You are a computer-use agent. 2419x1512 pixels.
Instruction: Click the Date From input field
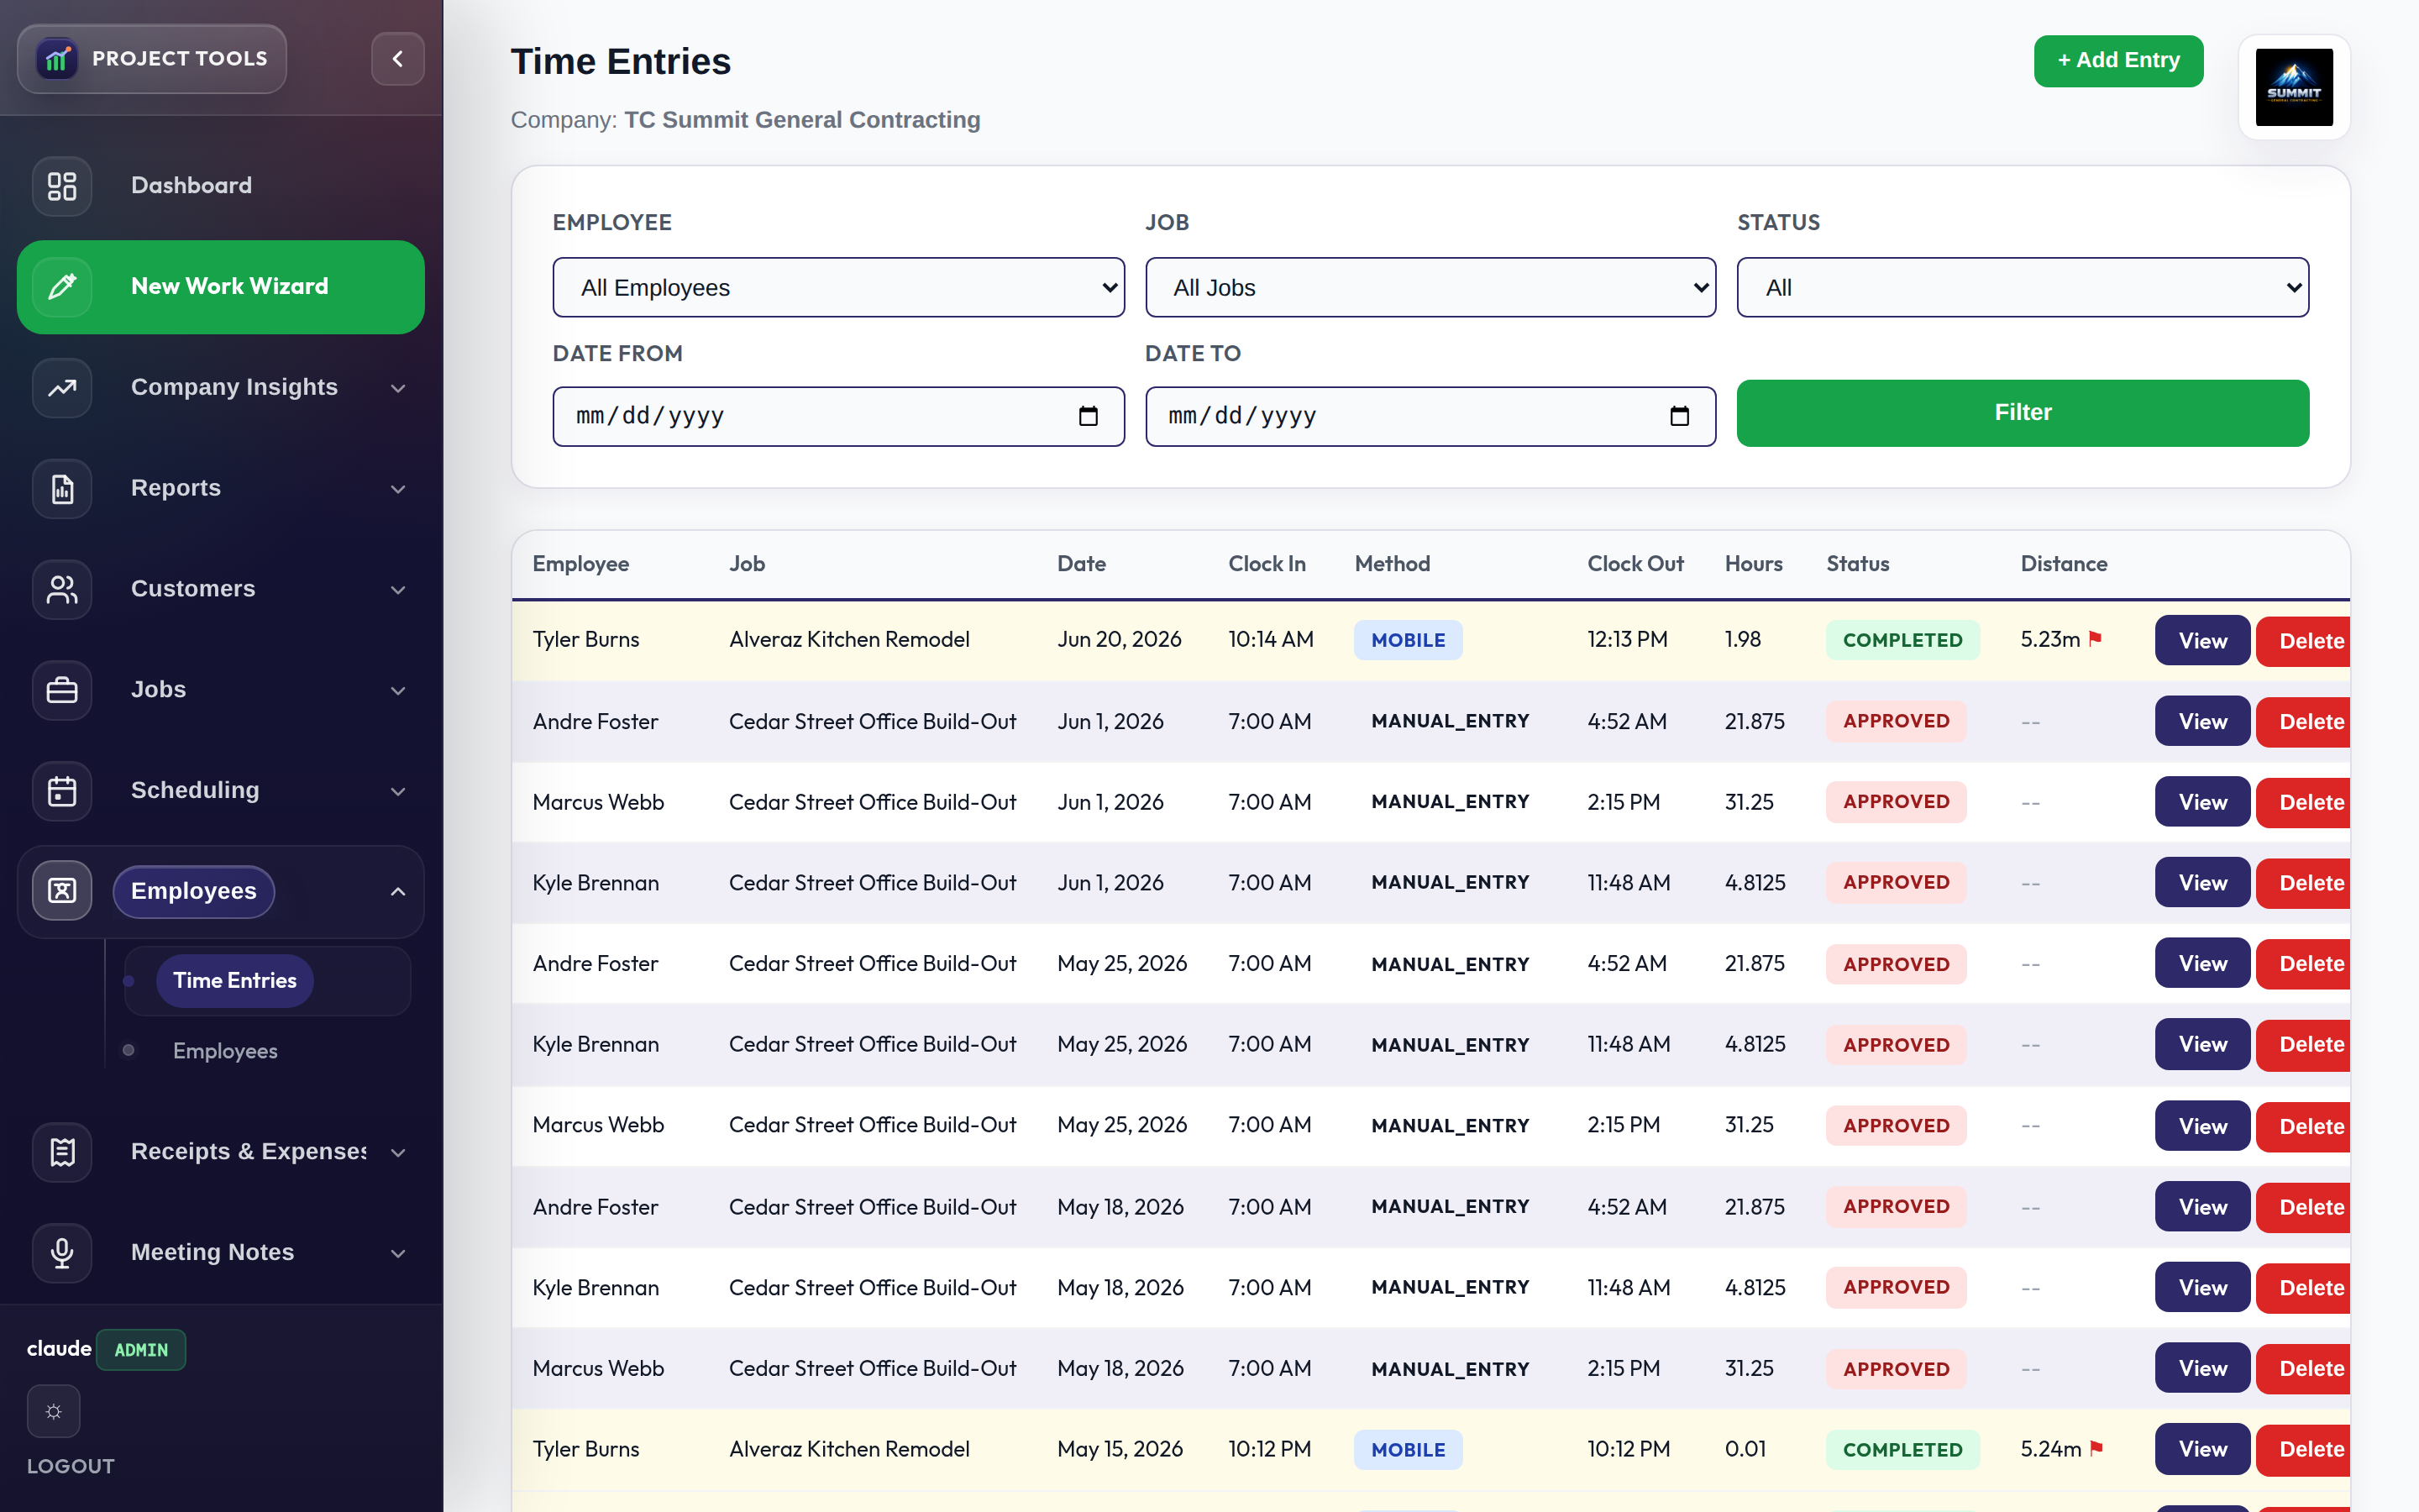pos(837,416)
